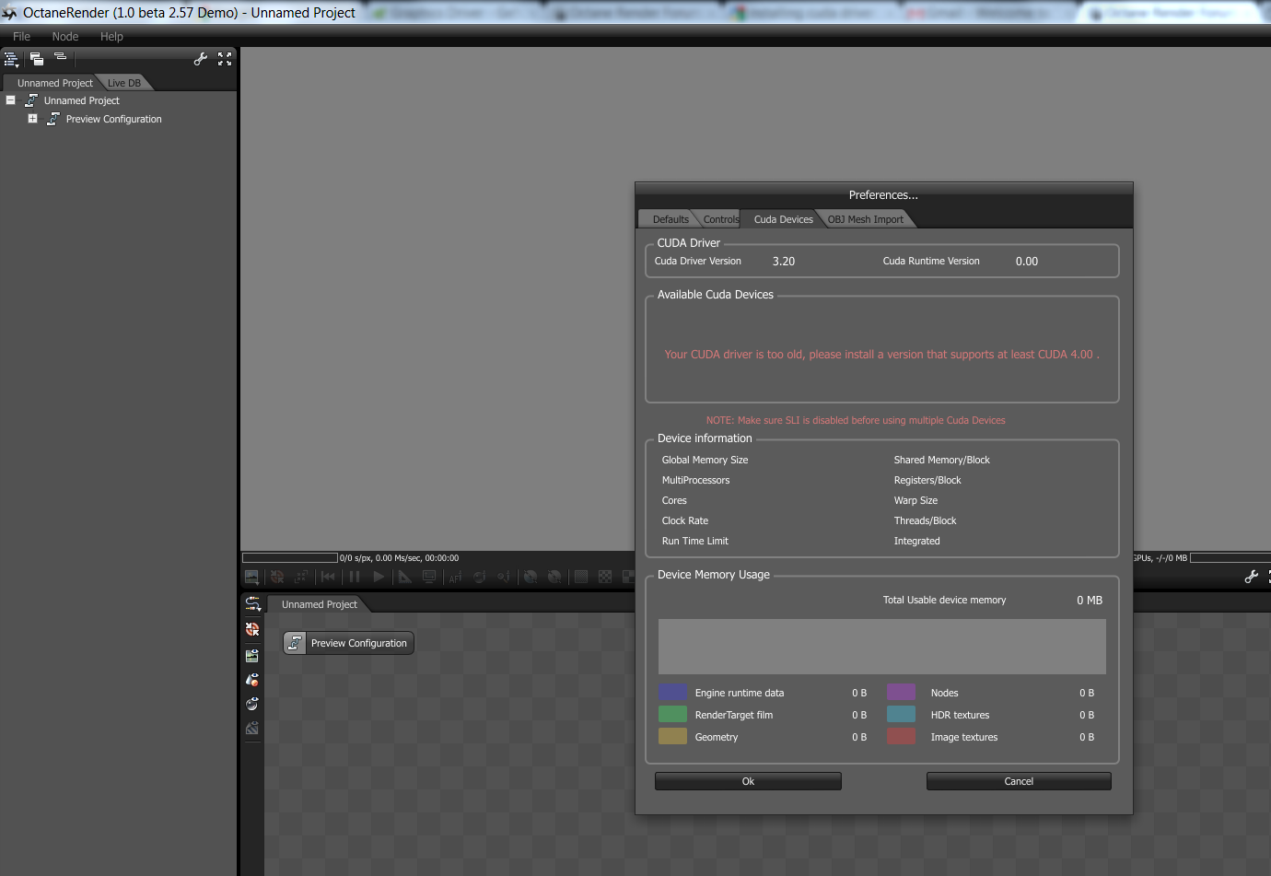This screenshot has height=876, width=1271.
Task: Open the graph editor cable-routing dropdown icon
Action: point(252,604)
